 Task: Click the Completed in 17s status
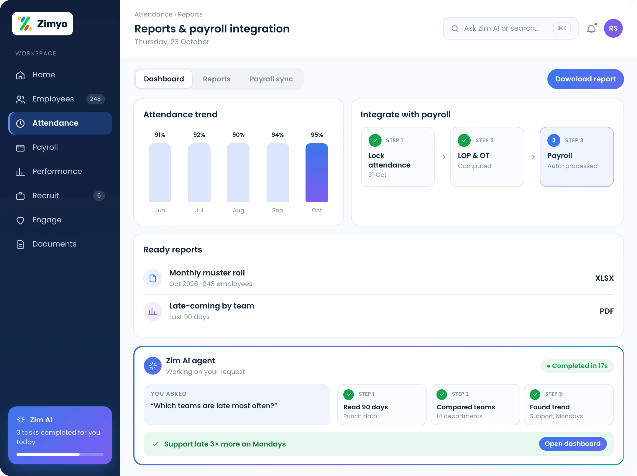click(x=577, y=366)
